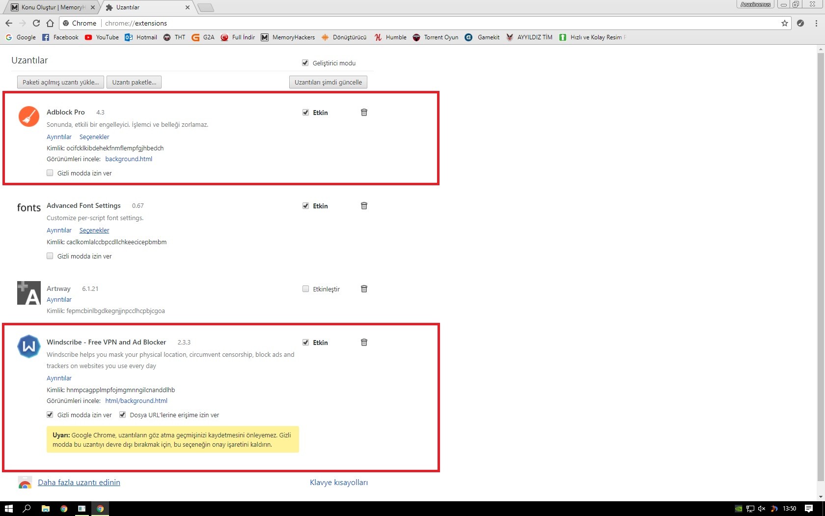The height and width of the screenshot is (516, 825).
Task: Click Uzantıları şimdi güncelle button
Action: [328, 82]
